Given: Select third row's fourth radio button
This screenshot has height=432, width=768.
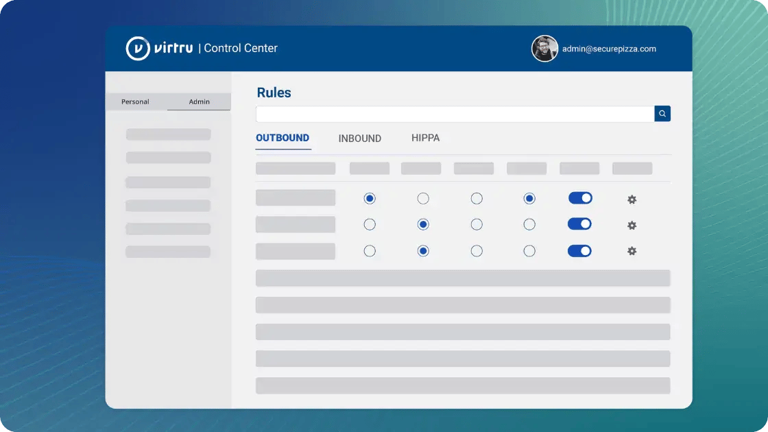Looking at the screenshot, I should pos(529,251).
